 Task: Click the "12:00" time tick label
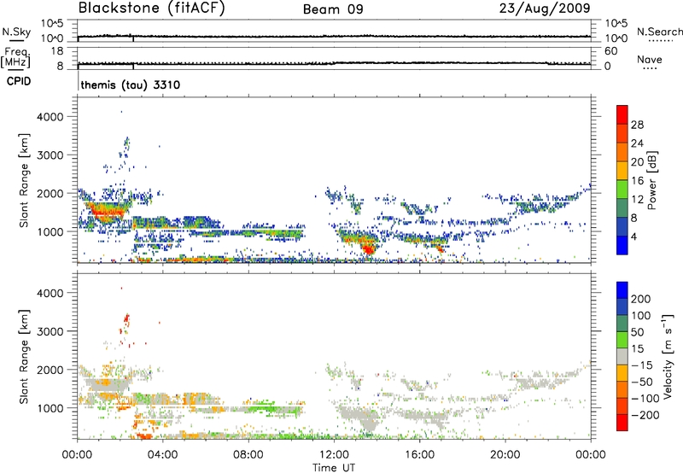click(334, 455)
